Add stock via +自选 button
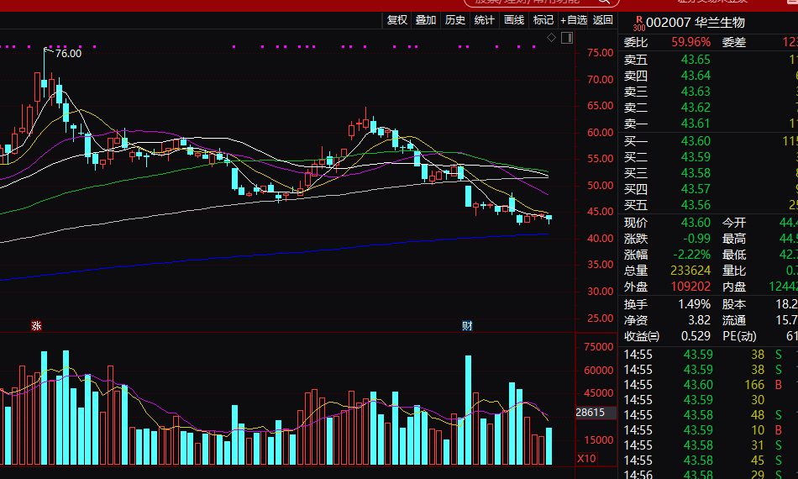The height and width of the screenshot is (479, 798). [x=574, y=20]
